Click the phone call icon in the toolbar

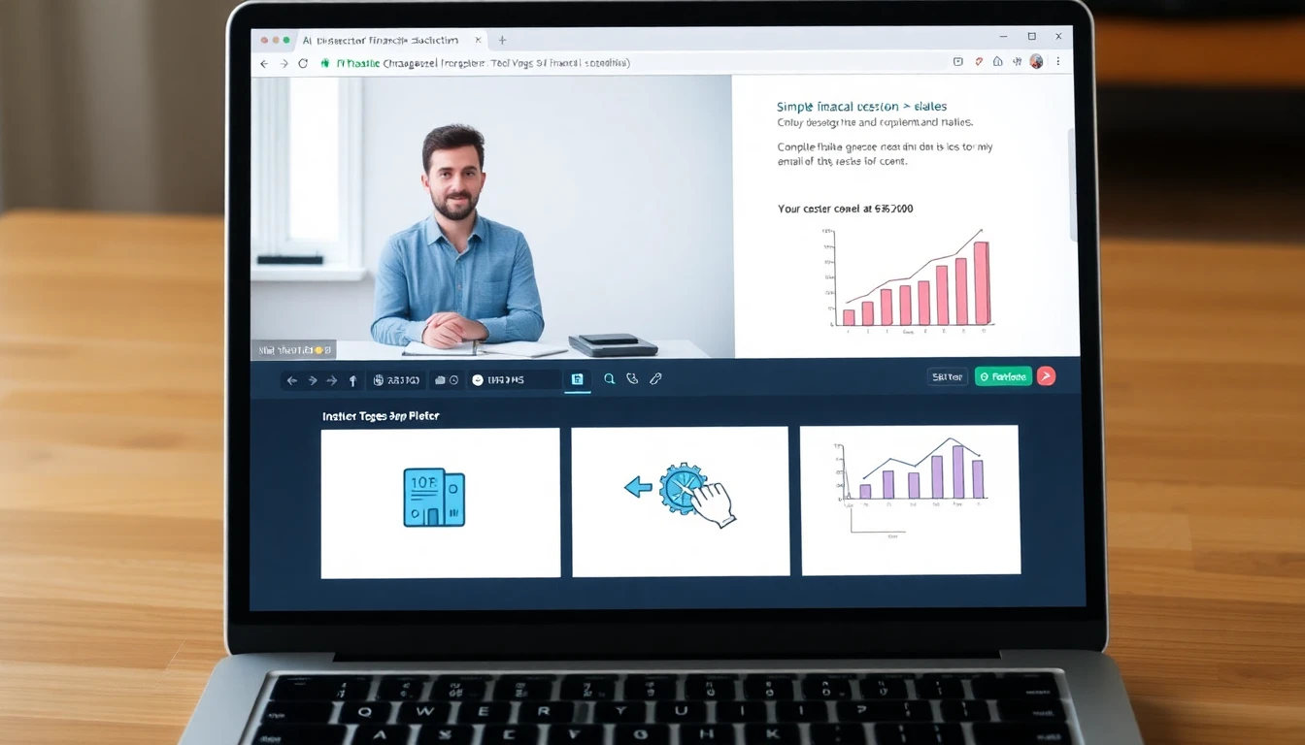click(632, 379)
